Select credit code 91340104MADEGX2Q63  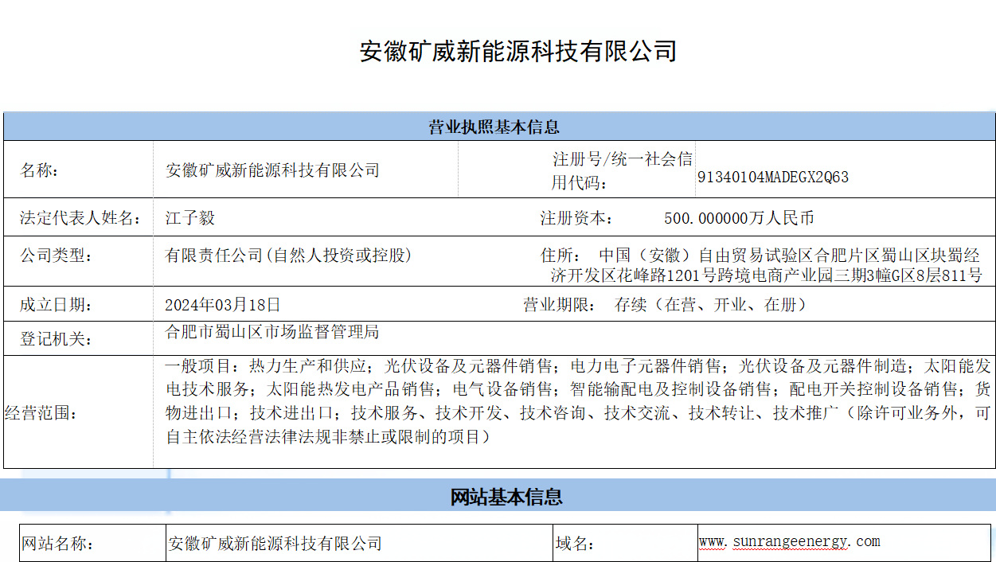click(x=772, y=178)
